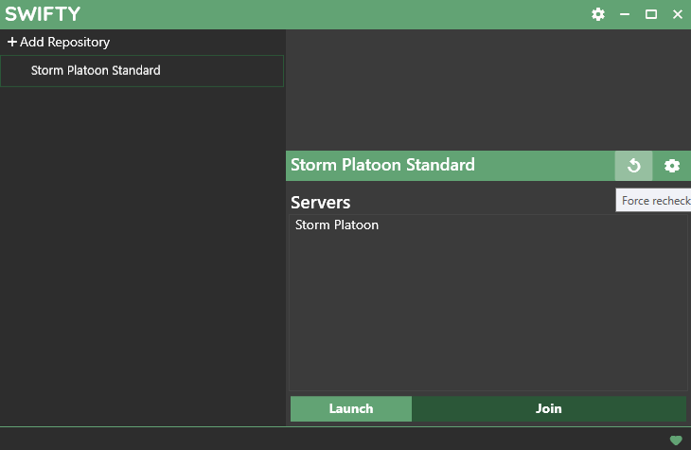Viewport: 691px width, 450px height.
Task: Click the Add Repository label text
Action: point(65,43)
